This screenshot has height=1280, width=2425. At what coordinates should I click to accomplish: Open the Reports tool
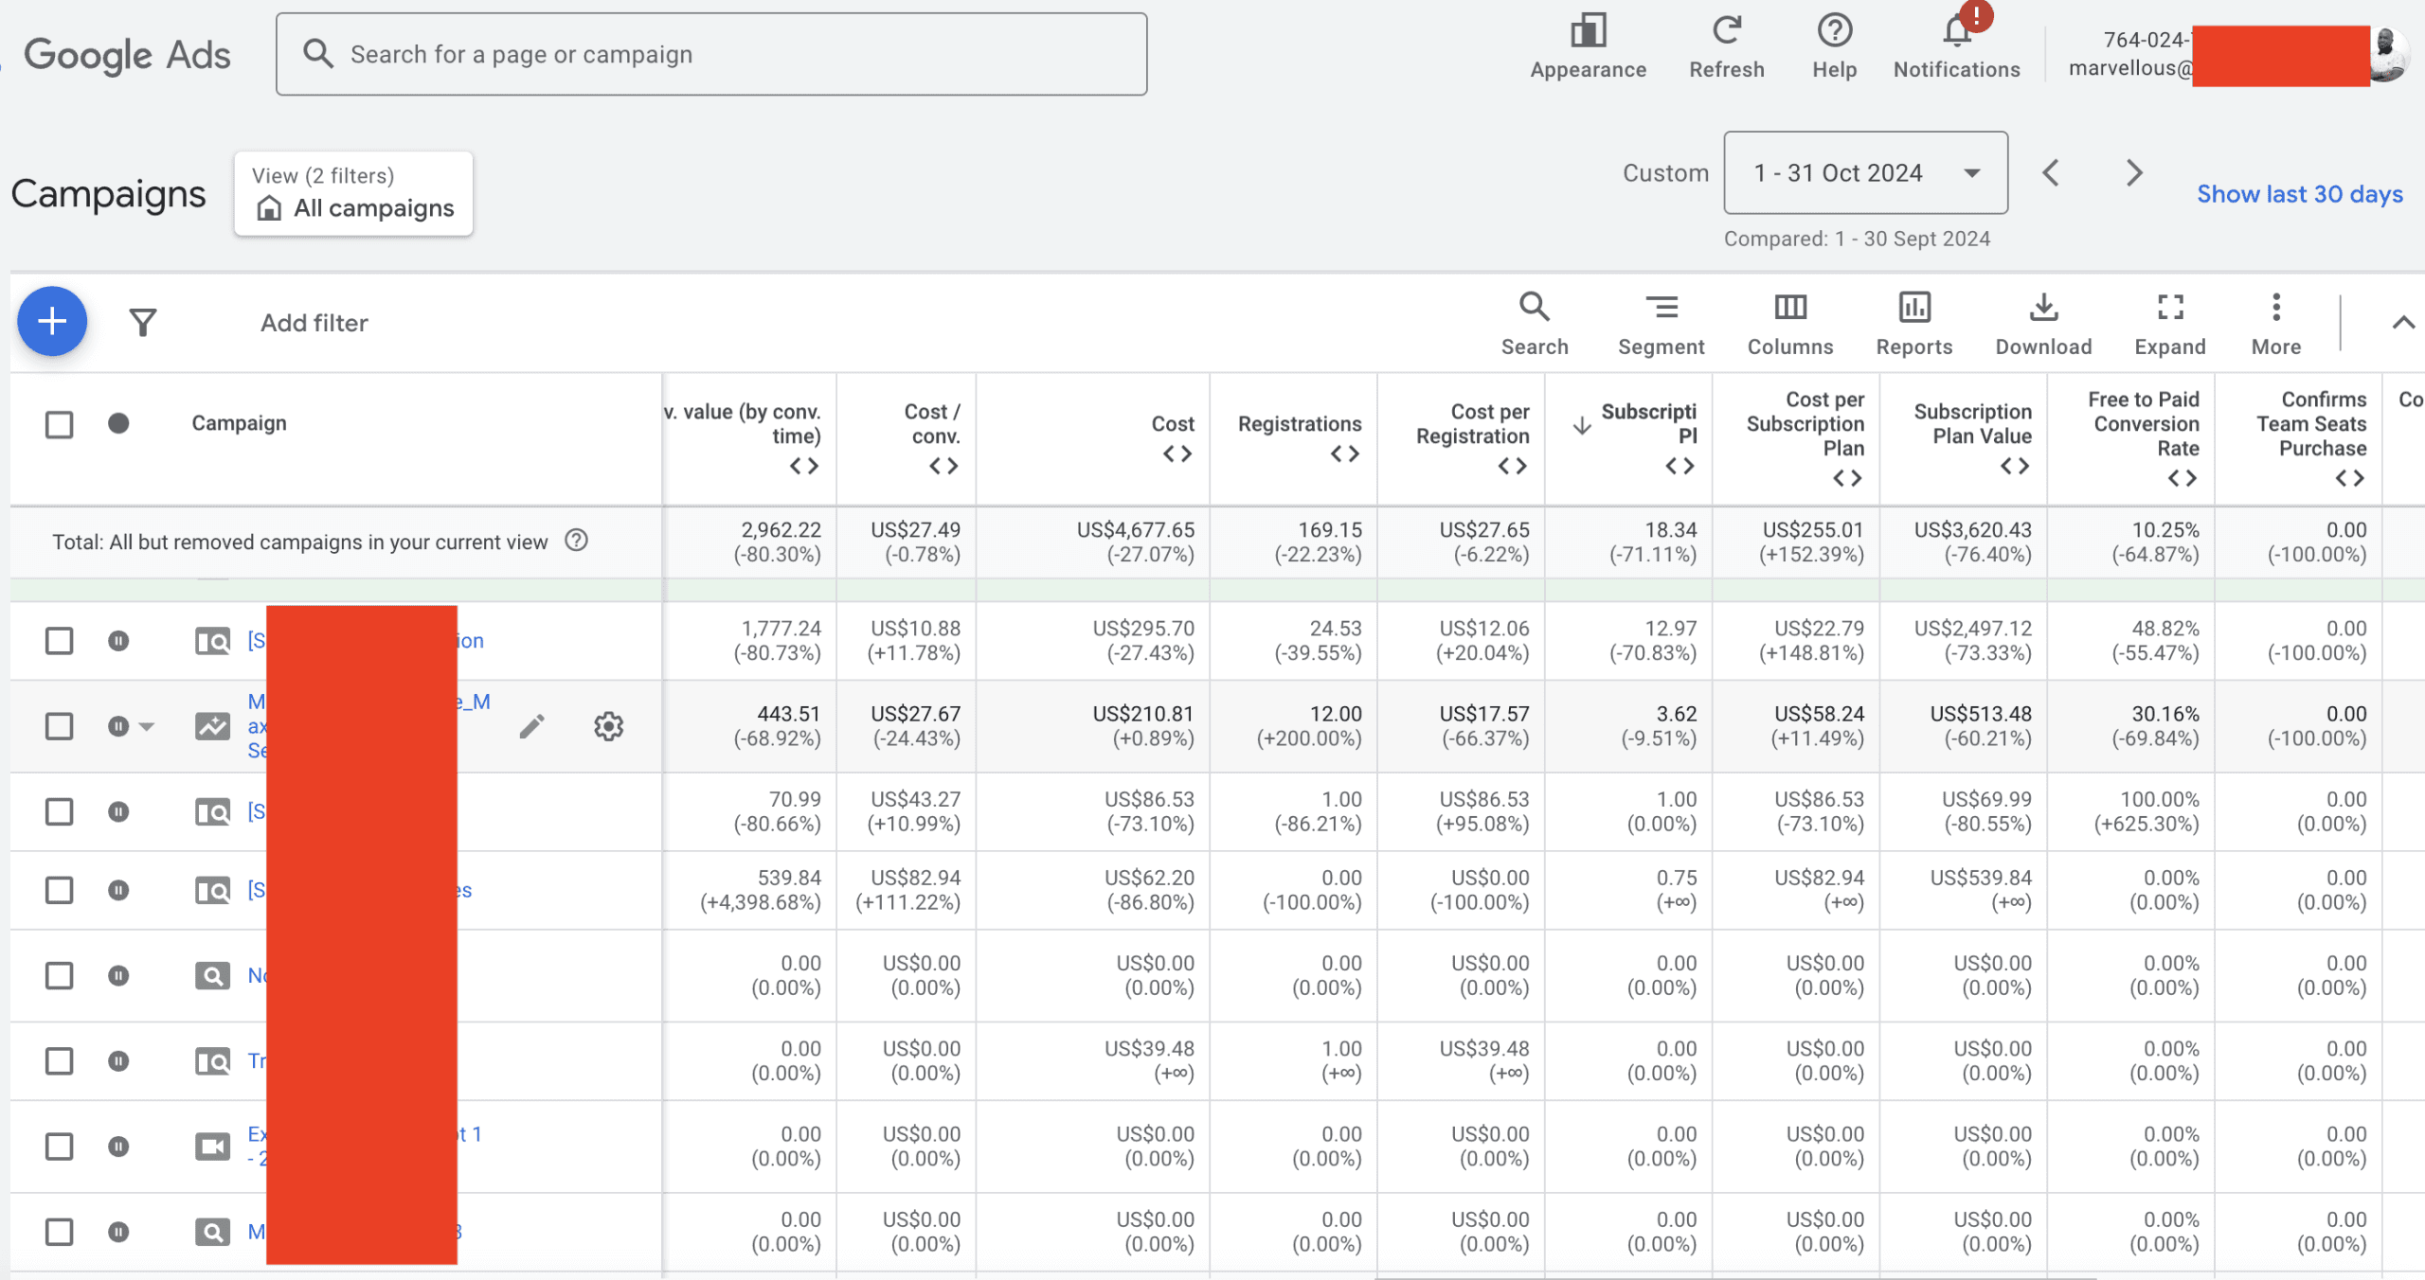point(1914,324)
